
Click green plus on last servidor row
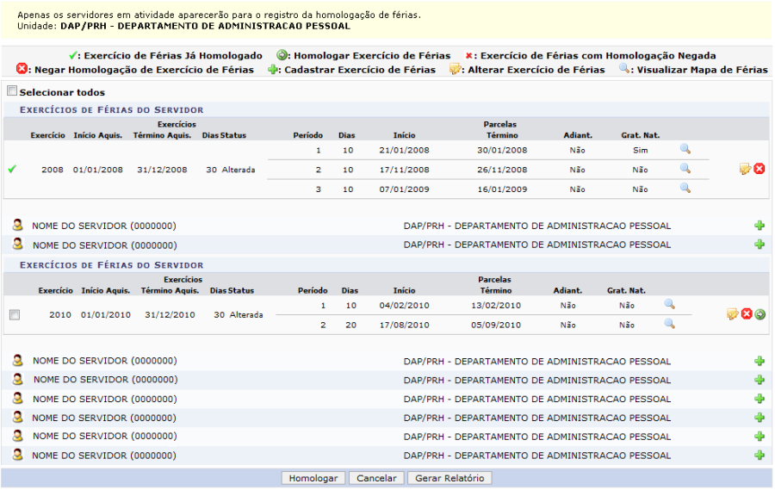point(759,455)
